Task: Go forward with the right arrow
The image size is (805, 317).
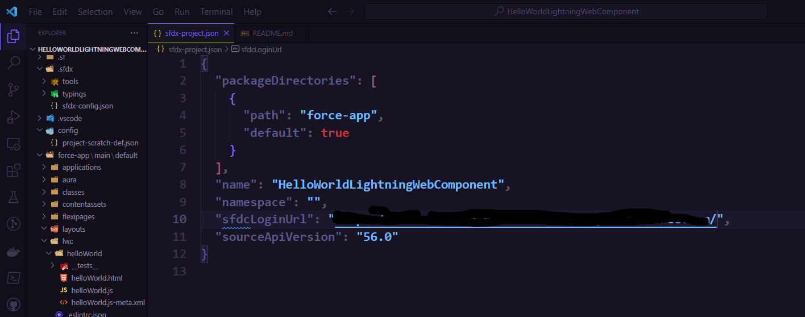Action: click(350, 11)
